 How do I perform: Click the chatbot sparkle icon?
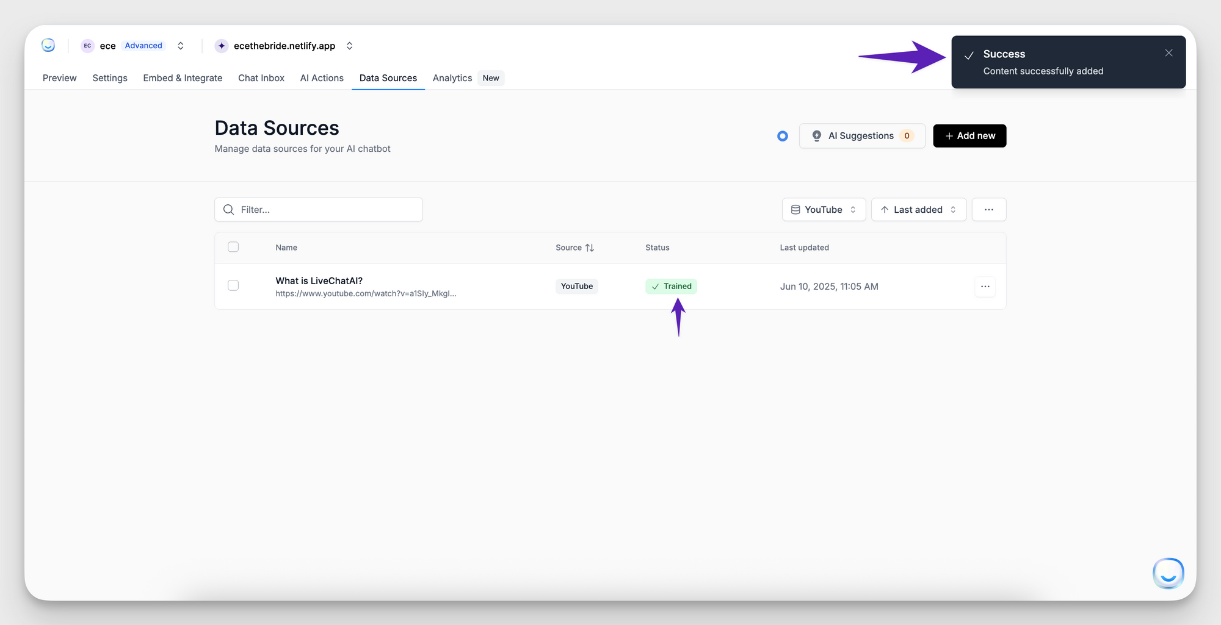point(222,46)
